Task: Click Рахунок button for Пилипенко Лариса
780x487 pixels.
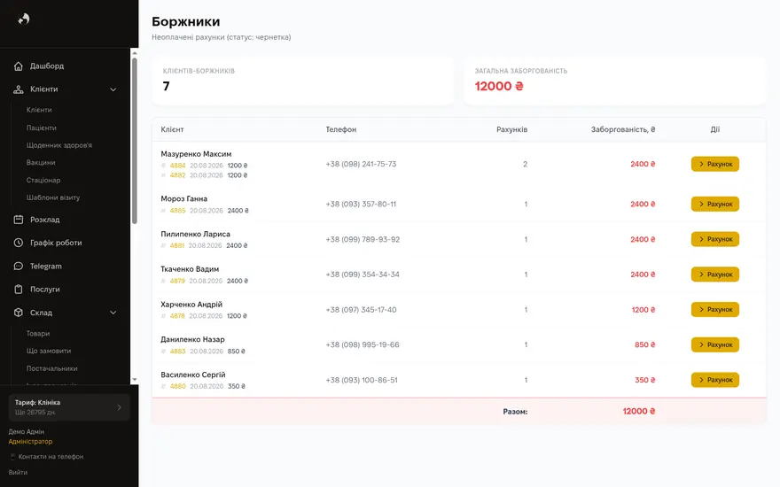Action: tap(714, 239)
